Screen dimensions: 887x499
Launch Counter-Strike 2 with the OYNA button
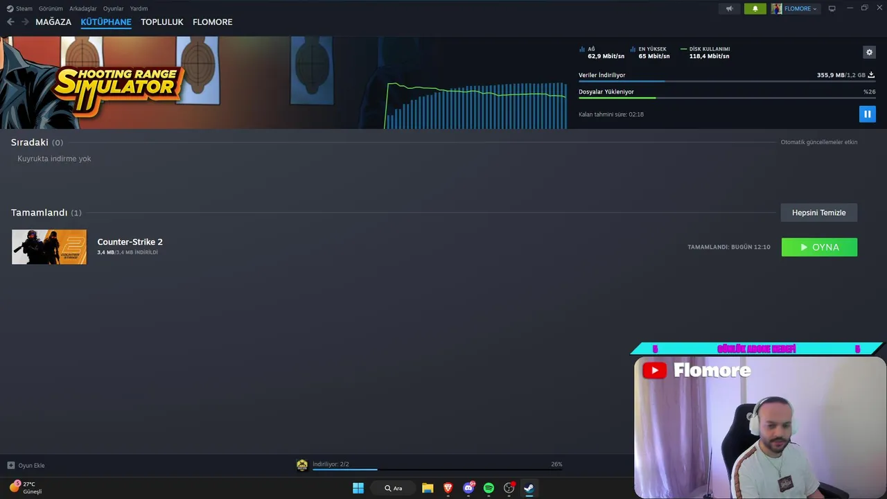pos(819,247)
